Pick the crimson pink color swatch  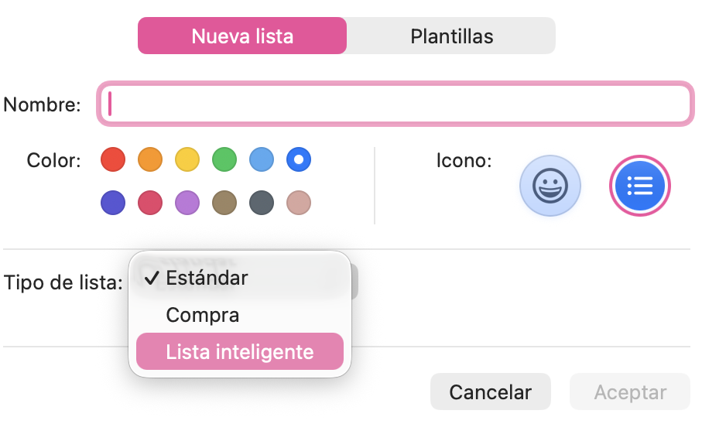click(x=150, y=203)
